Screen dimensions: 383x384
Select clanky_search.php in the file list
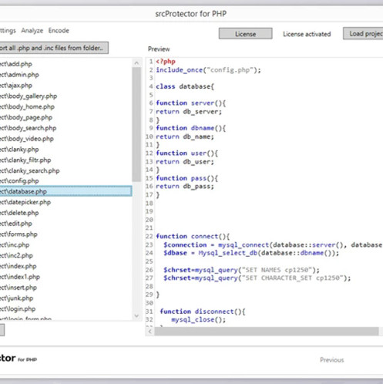(x=66, y=170)
